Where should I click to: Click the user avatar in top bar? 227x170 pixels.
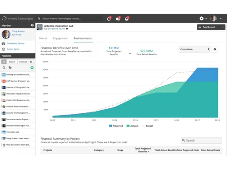[213, 19]
